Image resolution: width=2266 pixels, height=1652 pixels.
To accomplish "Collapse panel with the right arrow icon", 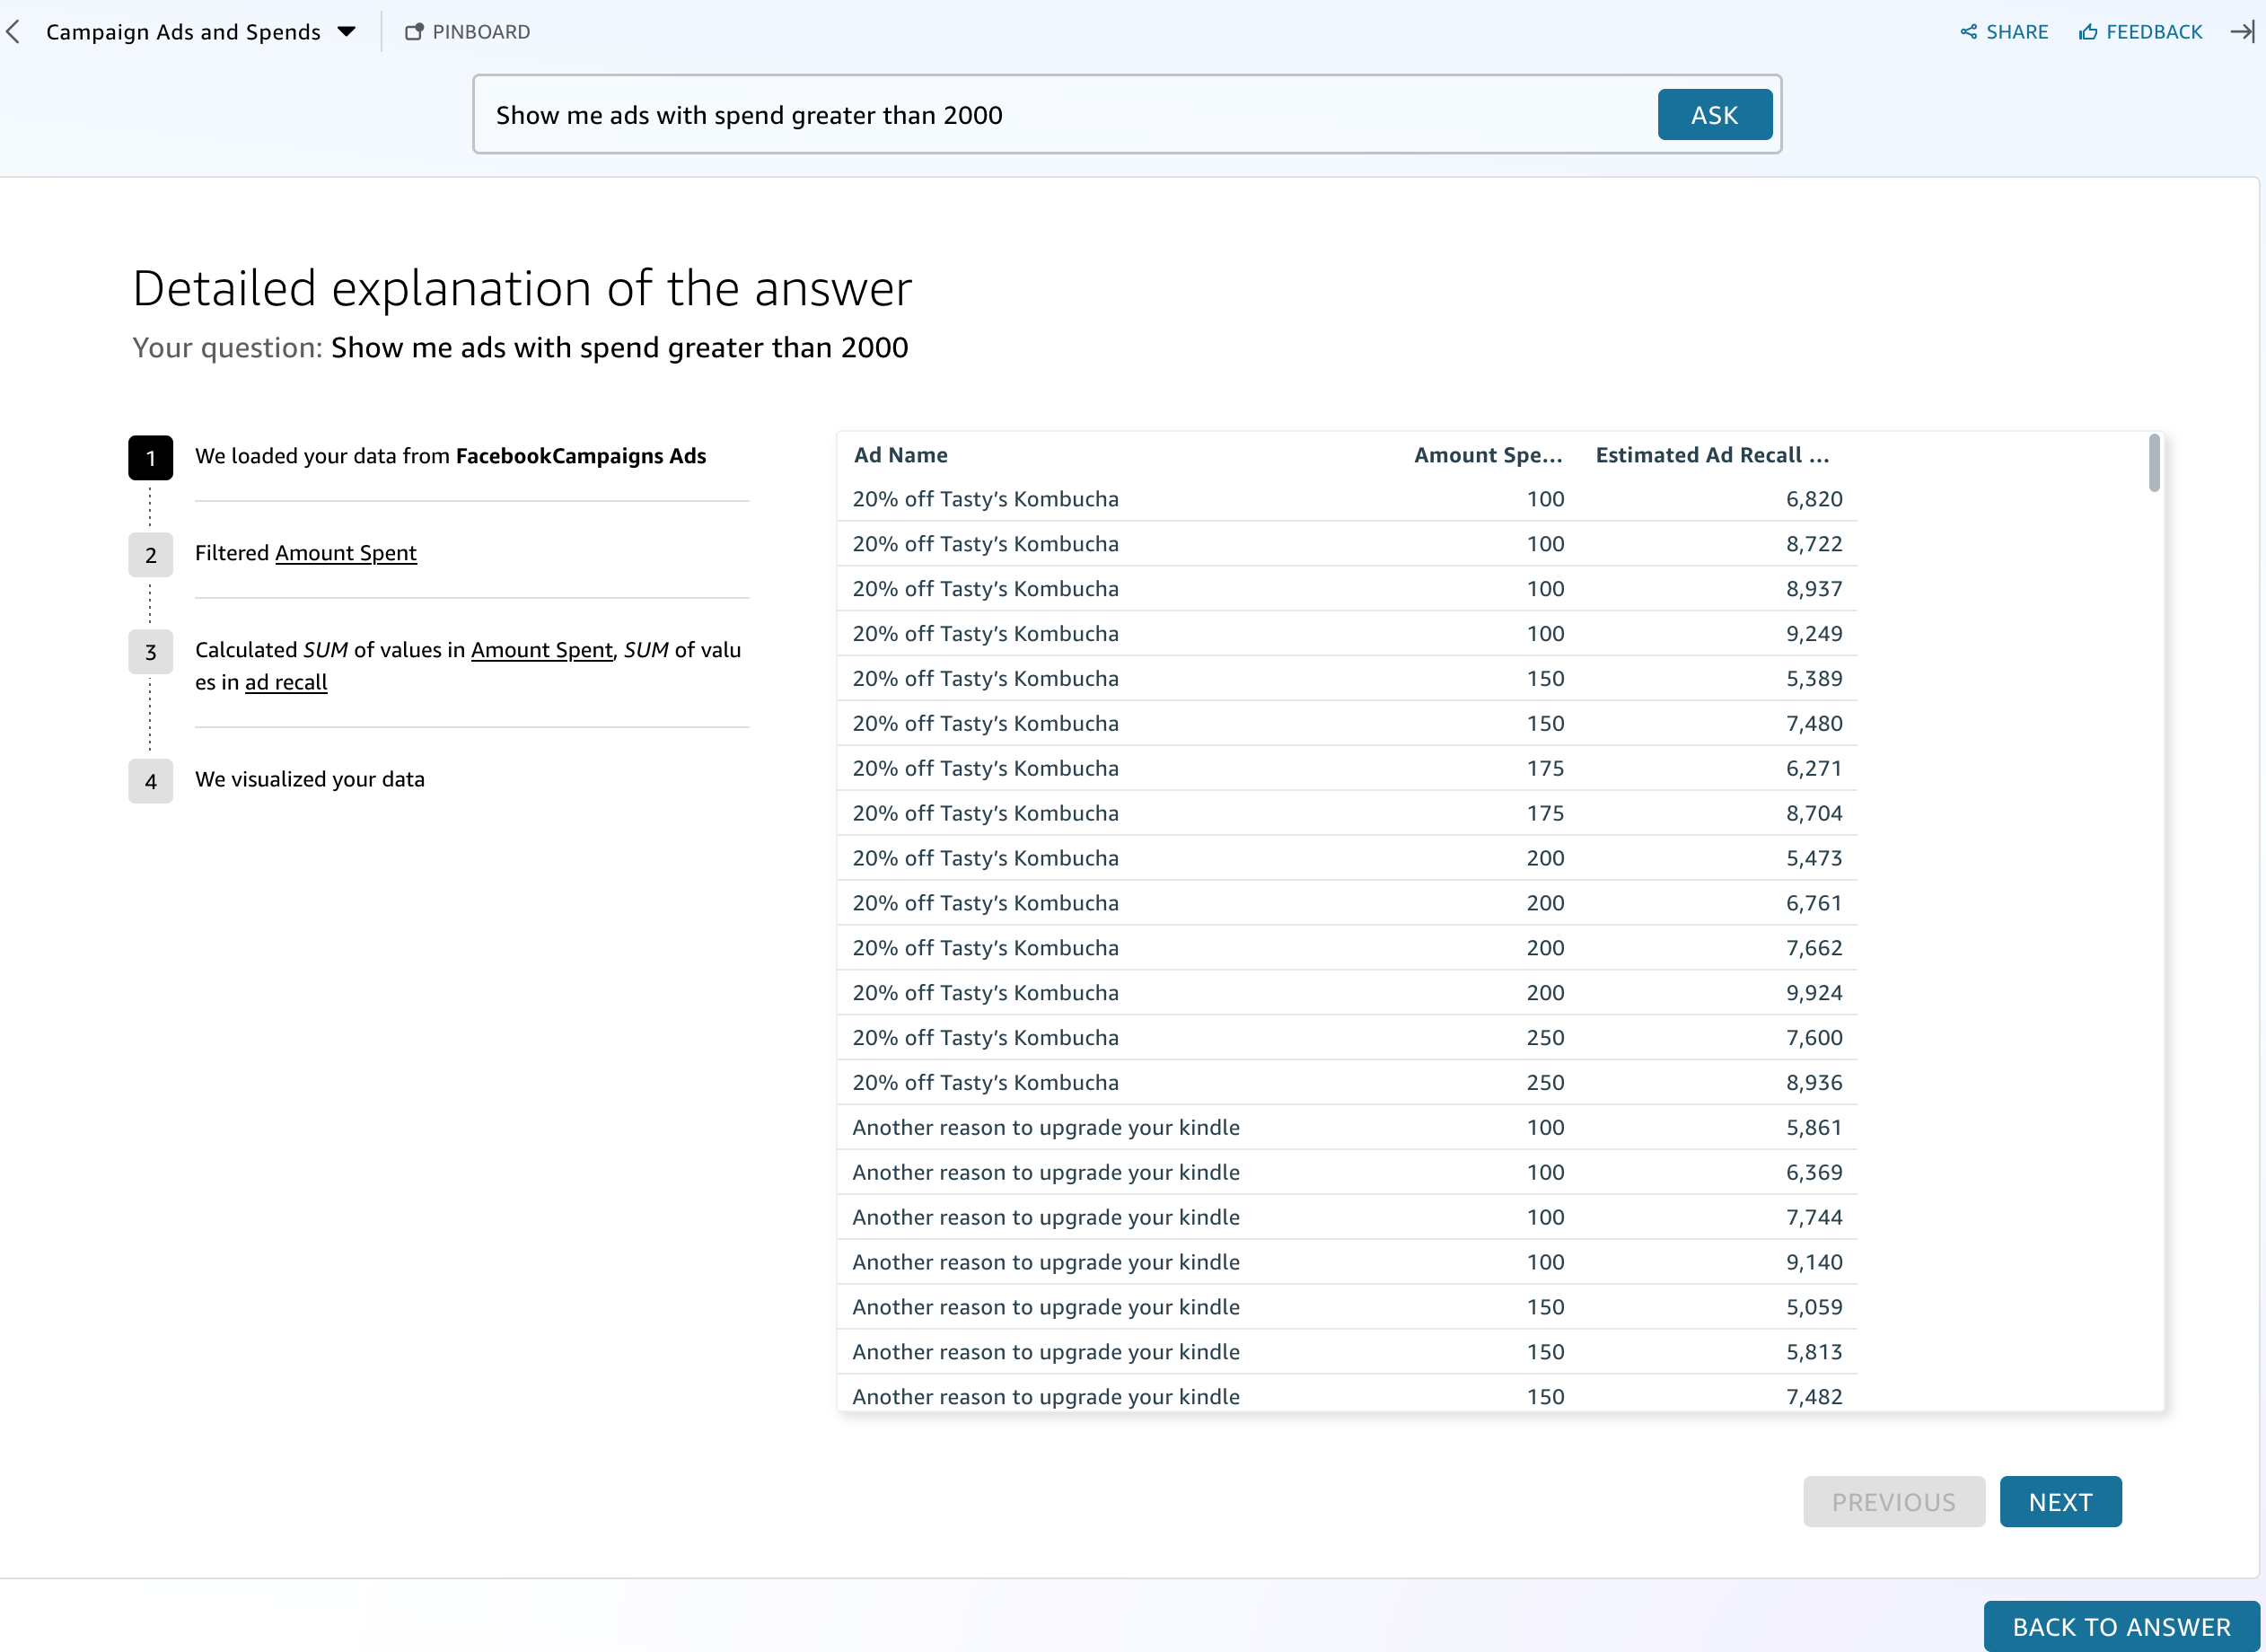I will (2241, 32).
